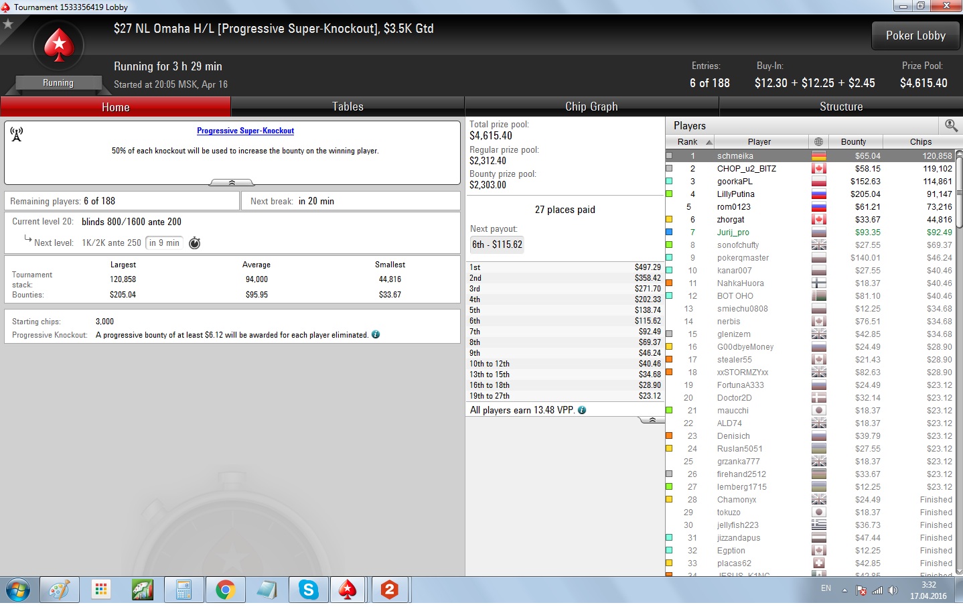Screen dimensions: 963x607
Task: Select player jellyfish223 in the list
Action: [810, 525]
